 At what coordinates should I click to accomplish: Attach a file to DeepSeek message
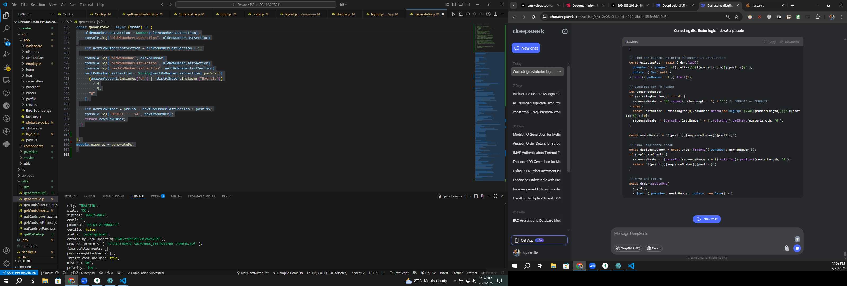click(x=787, y=248)
